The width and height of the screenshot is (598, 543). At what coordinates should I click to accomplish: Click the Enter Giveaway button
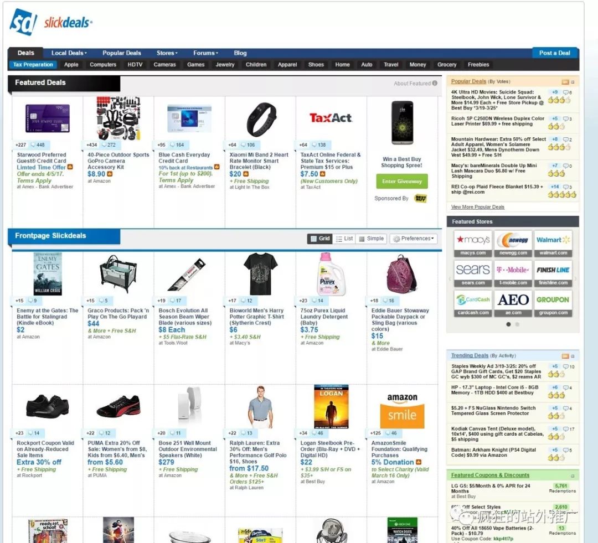(402, 181)
